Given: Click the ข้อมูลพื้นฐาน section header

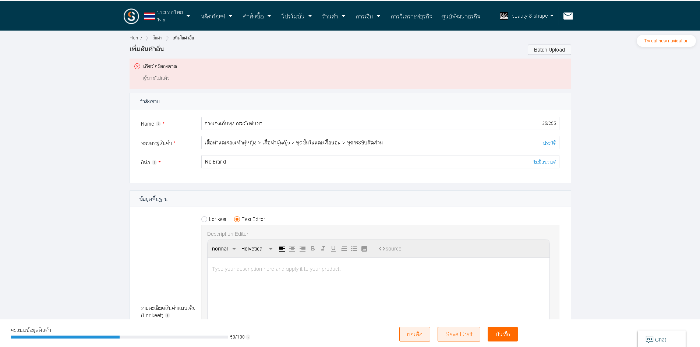Looking at the screenshot, I should [x=350, y=199].
